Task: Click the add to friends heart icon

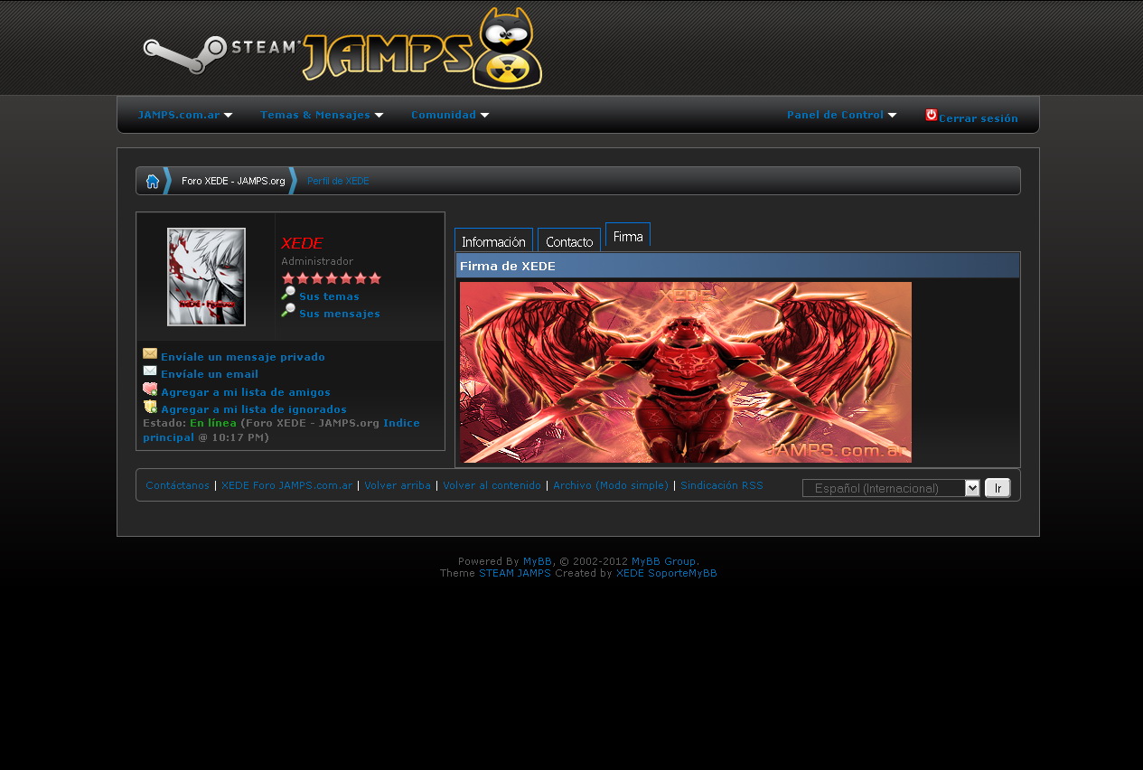Action: tap(150, 390)
